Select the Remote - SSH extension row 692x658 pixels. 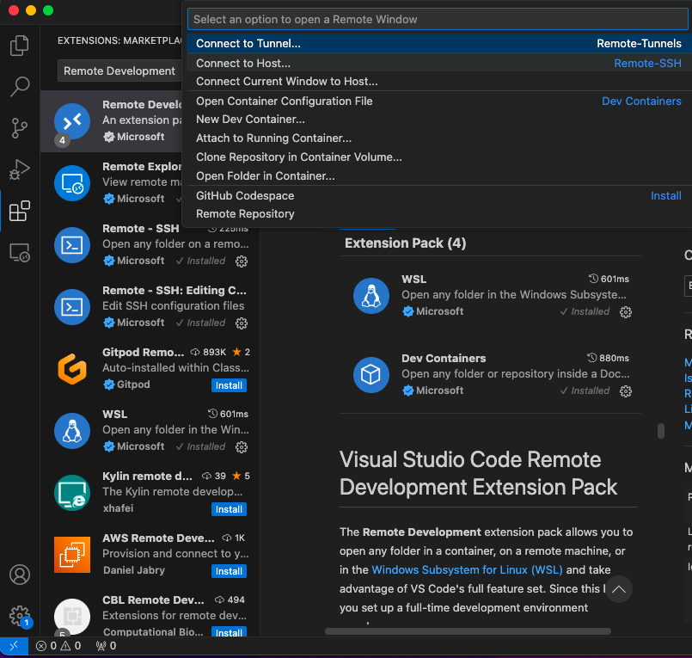click(150, 245)
